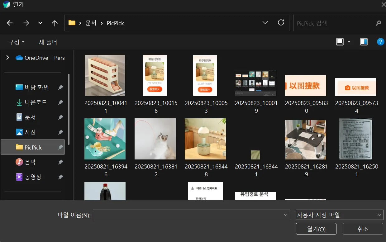
Task: Select desk thumbnail 20250821_162819
Action: [x=306, y=140]
